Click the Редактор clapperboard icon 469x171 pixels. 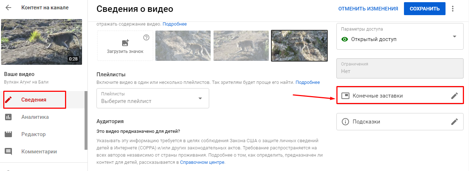[8, 134]
